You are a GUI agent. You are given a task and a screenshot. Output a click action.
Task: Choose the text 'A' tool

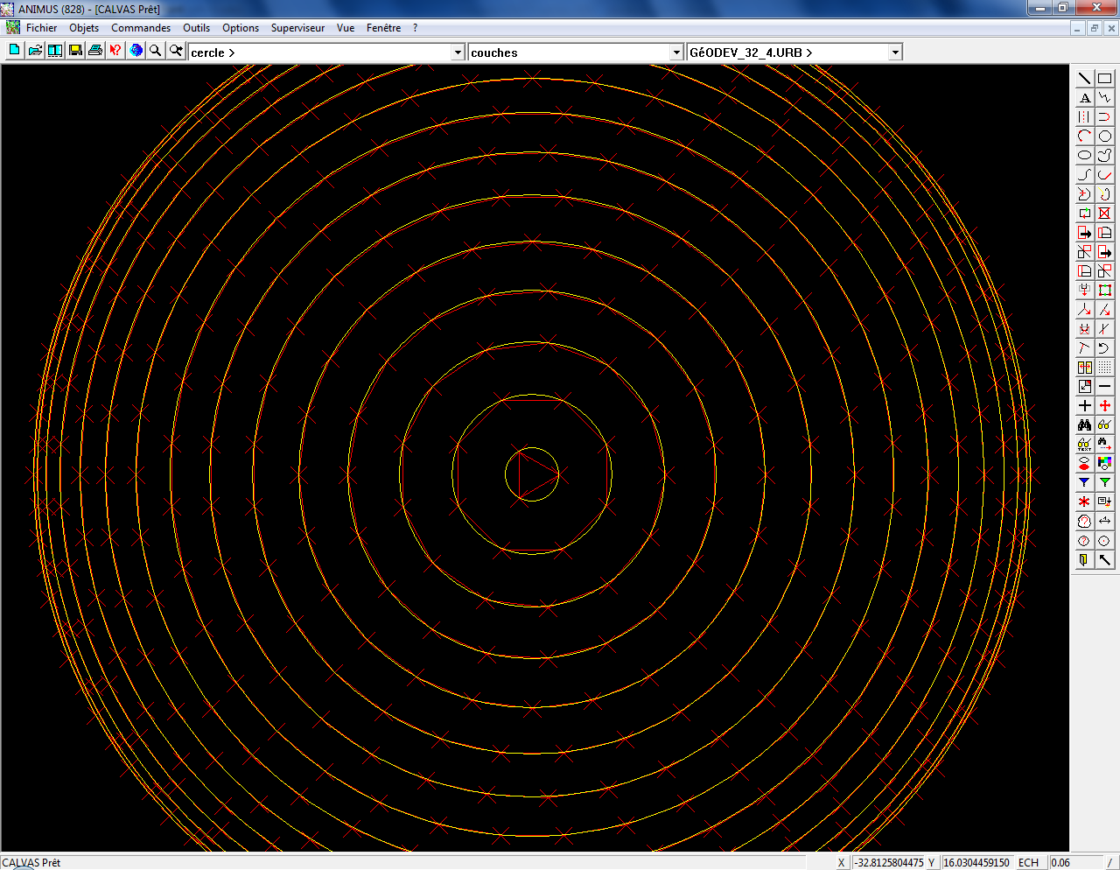coord(1085,98)
